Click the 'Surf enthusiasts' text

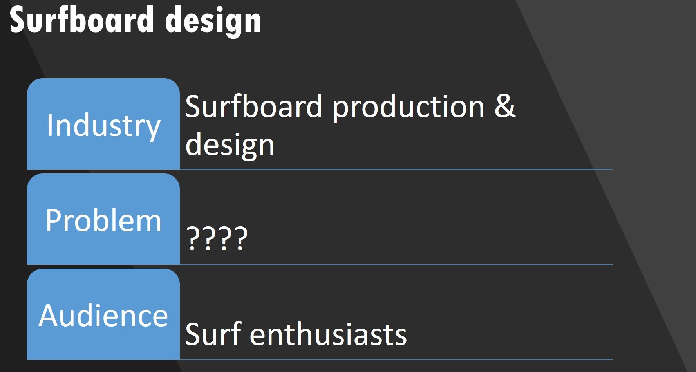296,334
